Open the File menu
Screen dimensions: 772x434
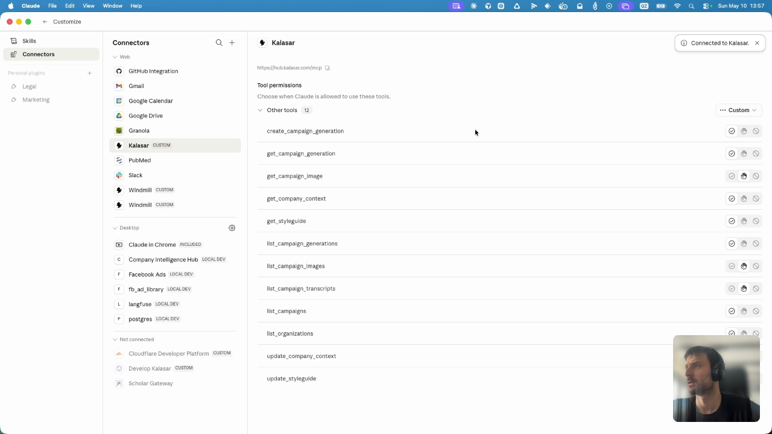pyautogui.click(x=52, y=6)
